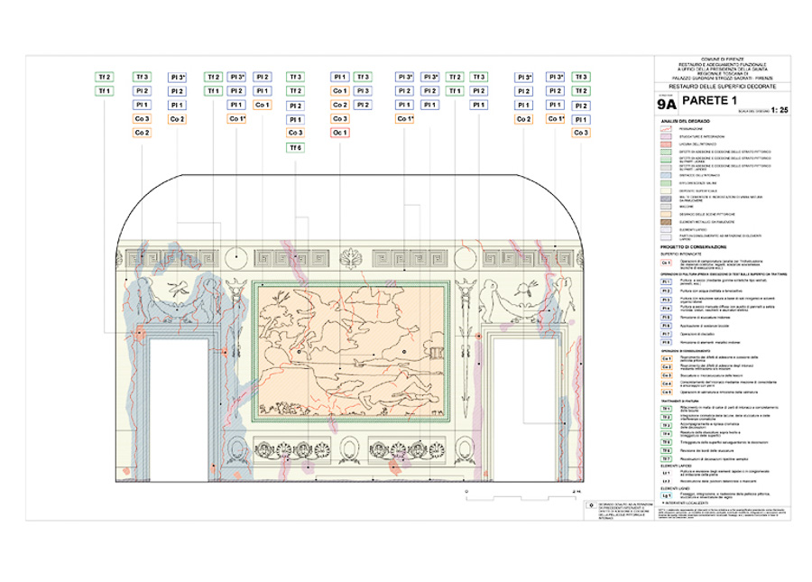Click the Co 4 code in the legend
The height and width of the screenshot is (582, 812).
pos(667,383)
